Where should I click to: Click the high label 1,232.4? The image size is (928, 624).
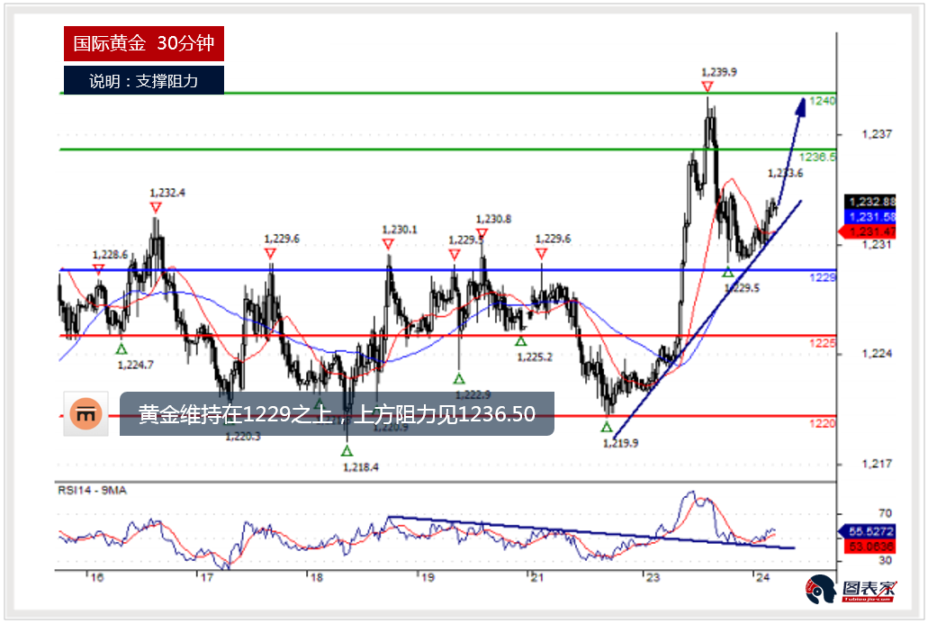pos(167,193)
